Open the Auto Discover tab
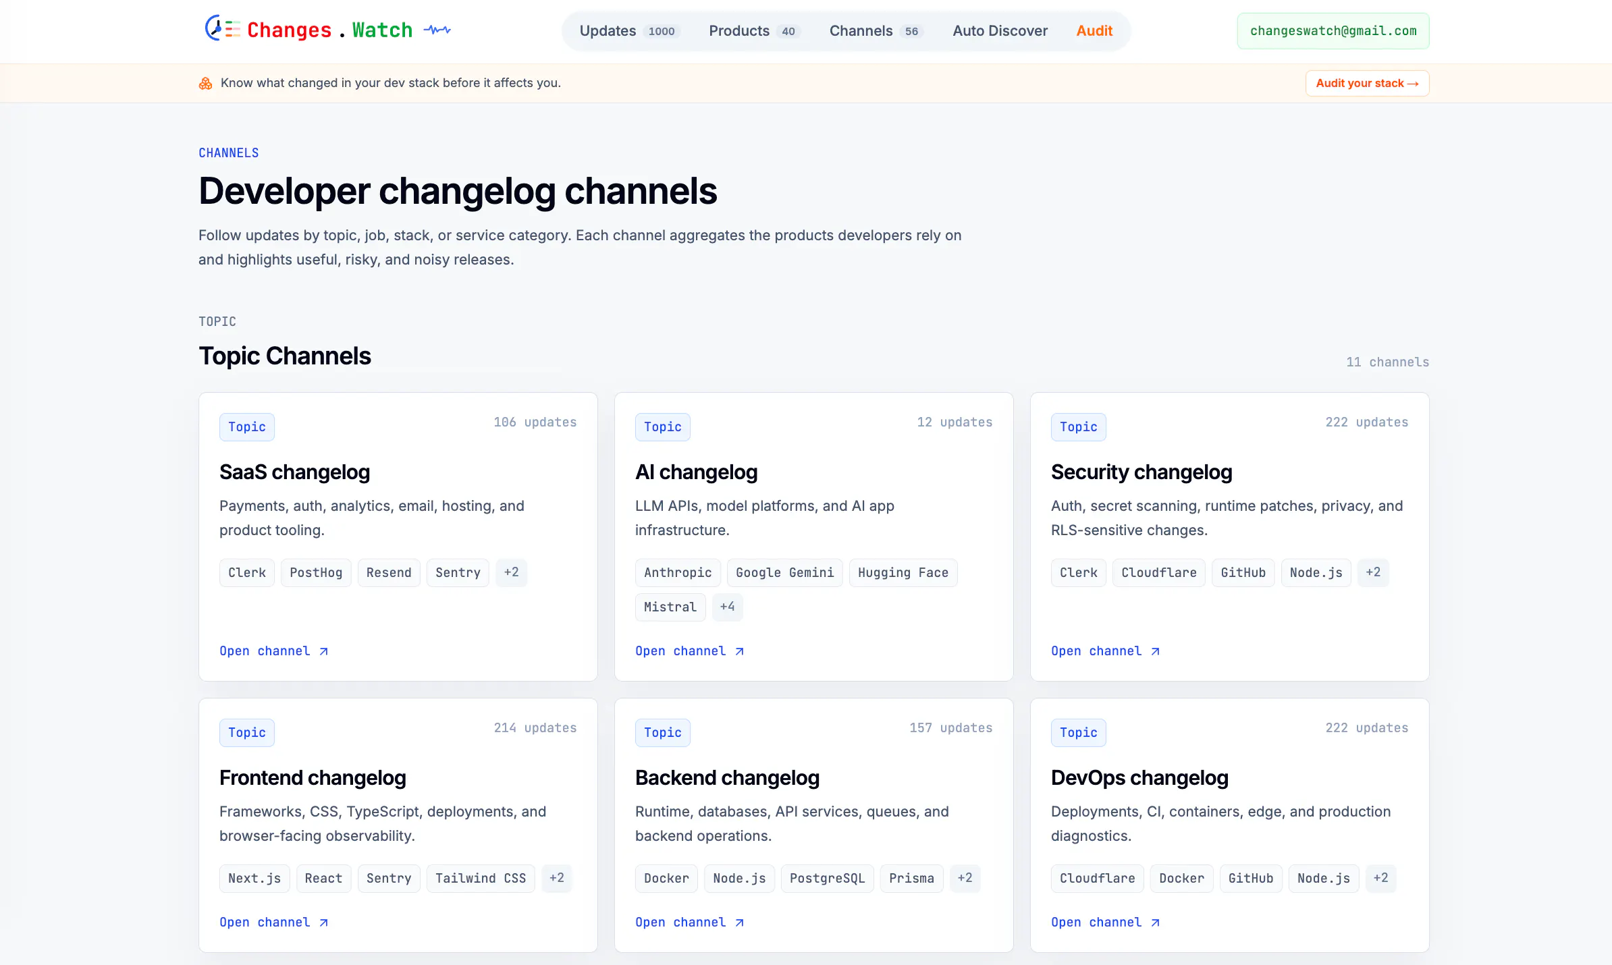Viewport: 1612px width, 965px height. (x=1000, y=31)
